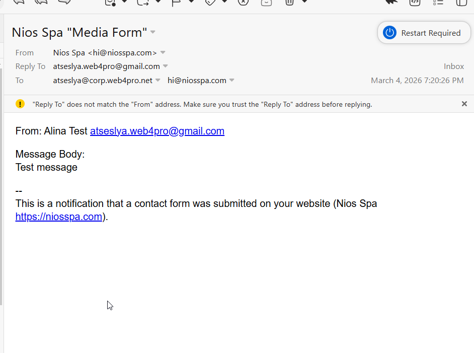This screenshot has height=353, width=474.
Task: Open dropdown beside hi@niosspa.com recipient
Action: tap(232, 80)
